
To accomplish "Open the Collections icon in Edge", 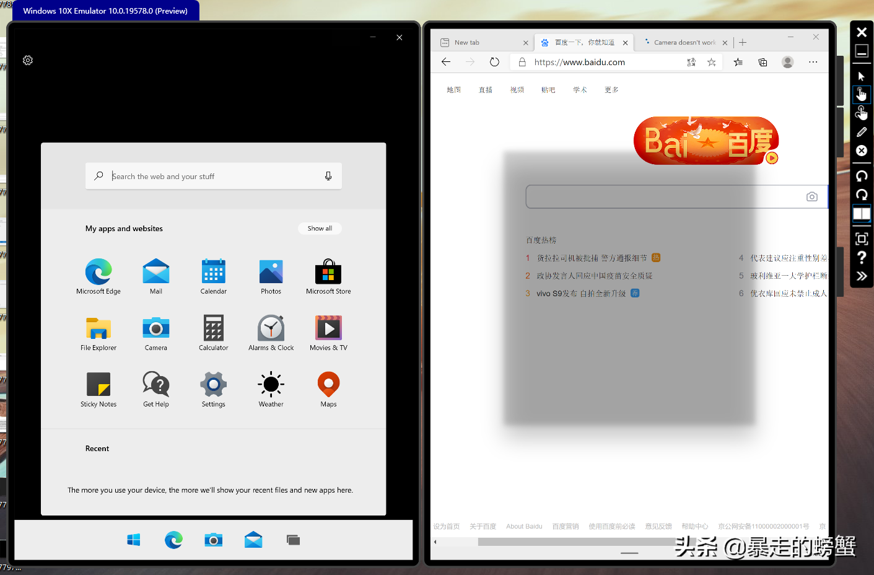I will 763,62.
